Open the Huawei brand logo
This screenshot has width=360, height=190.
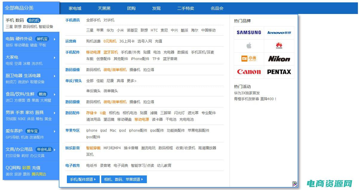279,46
